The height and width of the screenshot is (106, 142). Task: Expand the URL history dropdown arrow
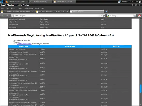101,16
